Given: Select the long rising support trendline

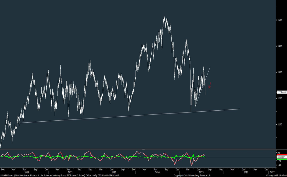Looking at the screenshot, I should pos(126,116).
